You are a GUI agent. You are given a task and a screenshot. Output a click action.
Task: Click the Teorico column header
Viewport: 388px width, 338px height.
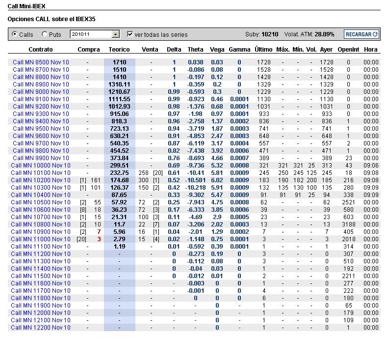[x=119, y=49]
